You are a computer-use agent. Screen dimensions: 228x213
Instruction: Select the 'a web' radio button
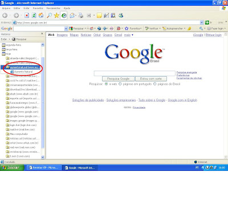(x=107, y=84)
